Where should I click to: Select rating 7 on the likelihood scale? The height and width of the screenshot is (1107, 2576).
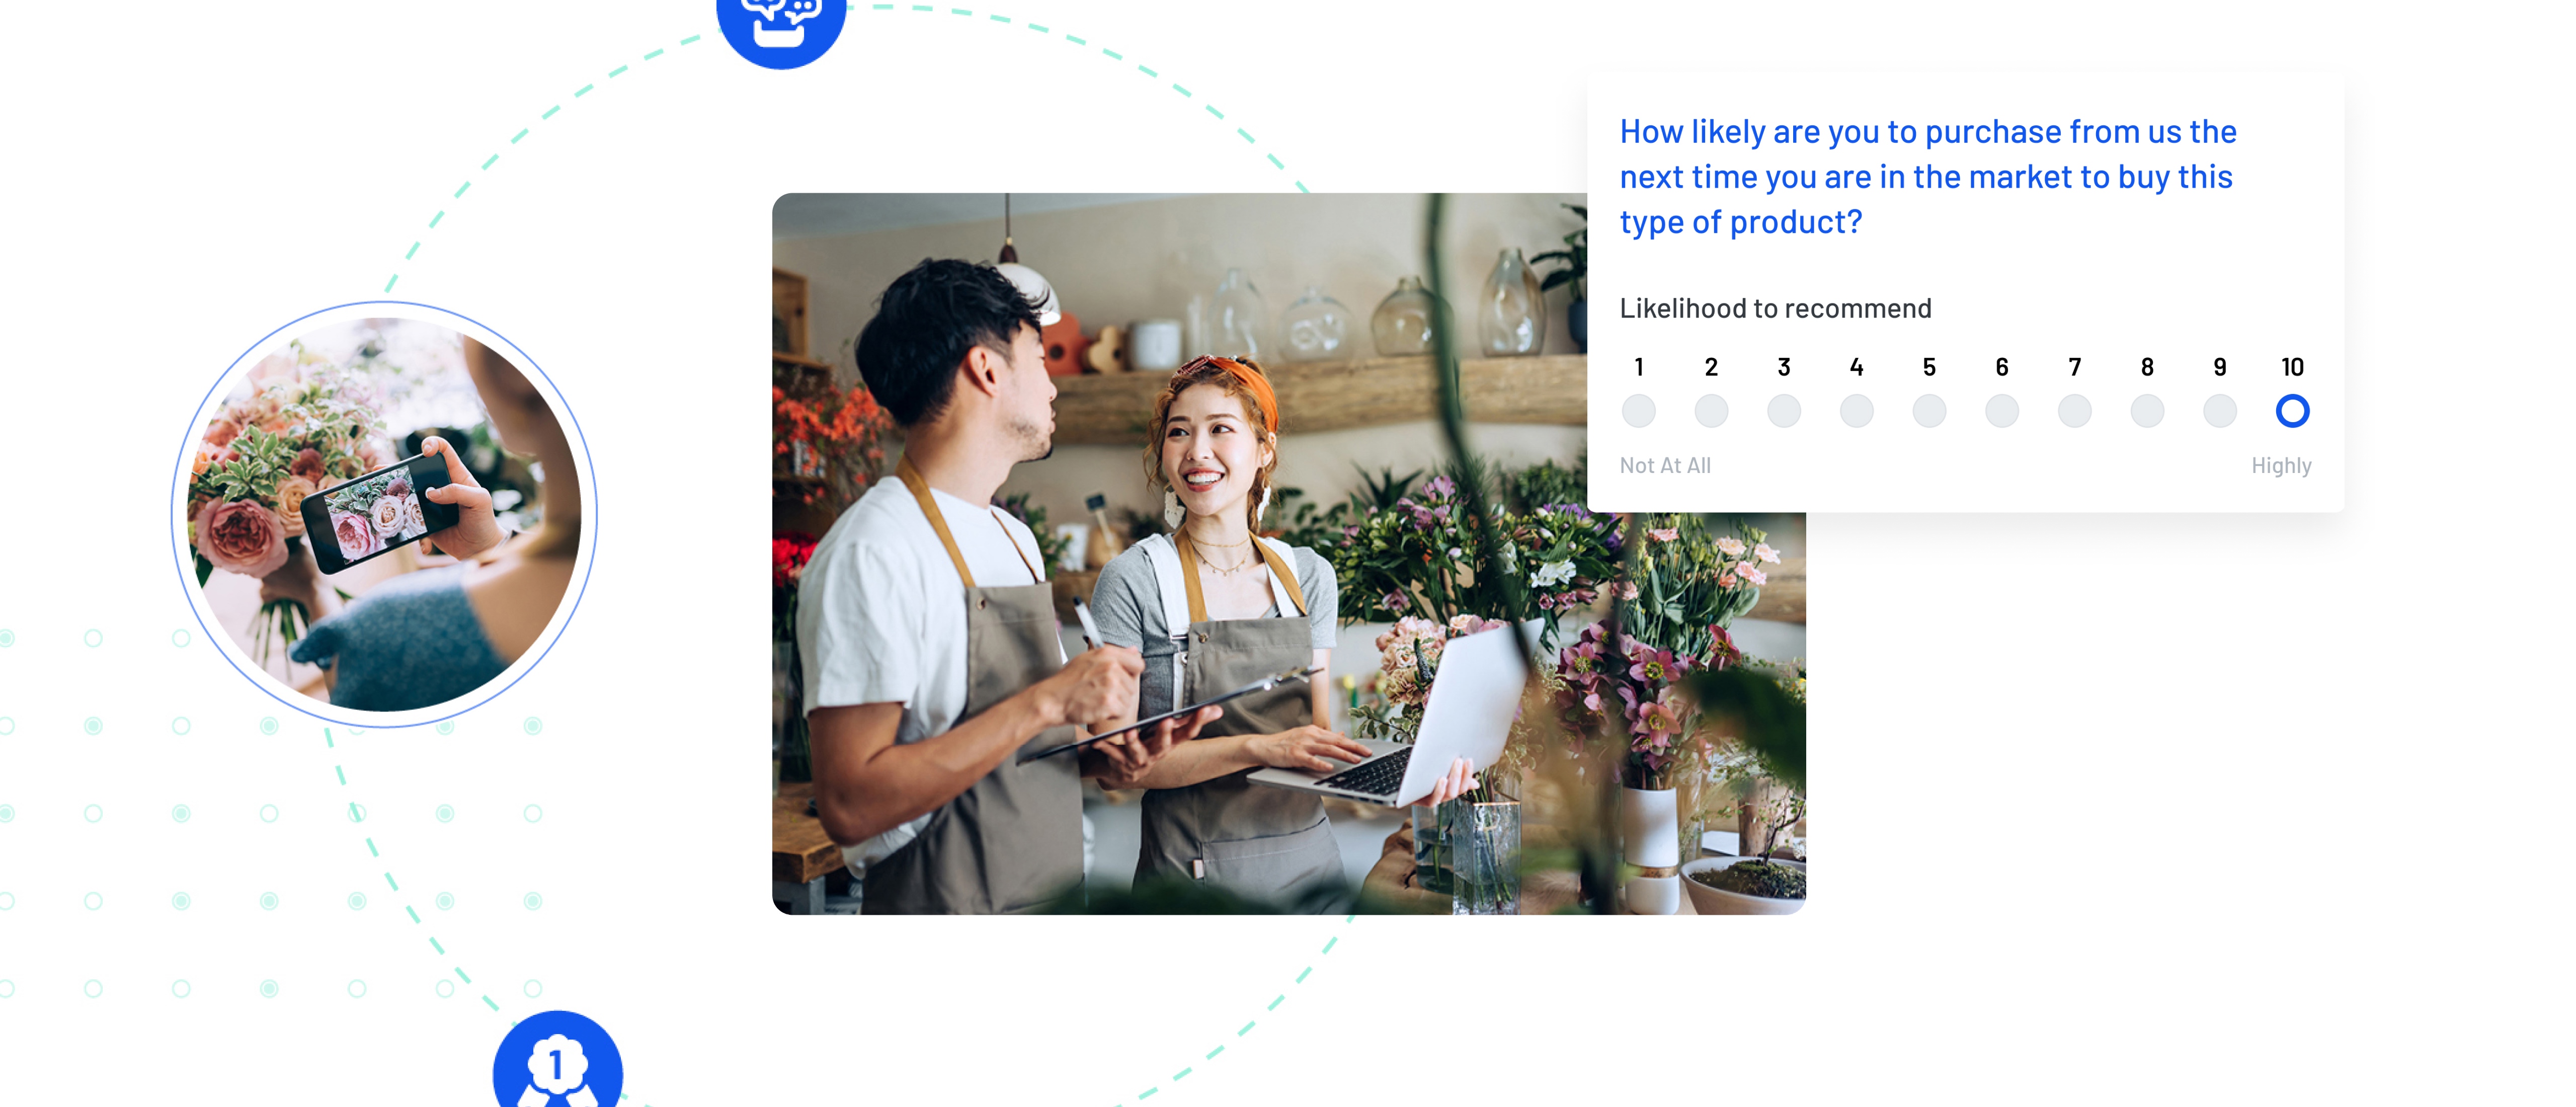(x=2074, y=411)
